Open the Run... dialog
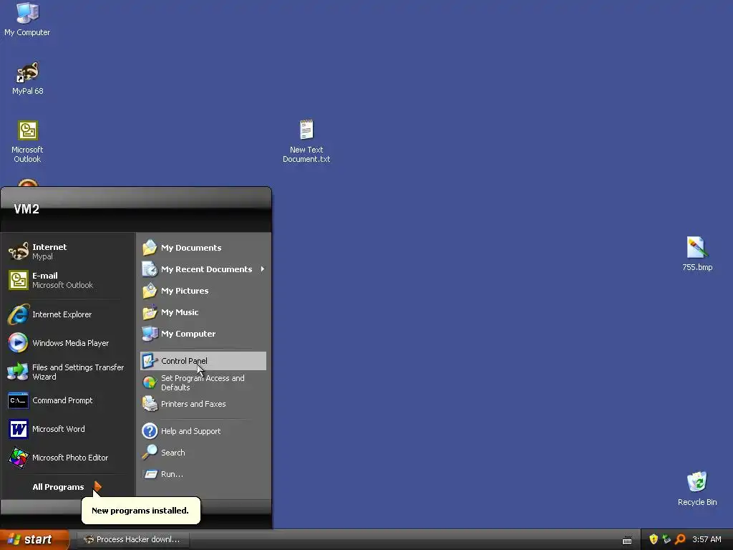Viewport: 733px width, 550px height. coord(203,474)
